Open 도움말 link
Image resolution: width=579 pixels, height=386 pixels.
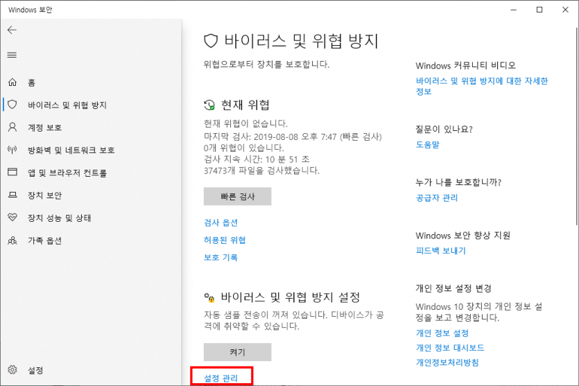[x=428, y=145]
